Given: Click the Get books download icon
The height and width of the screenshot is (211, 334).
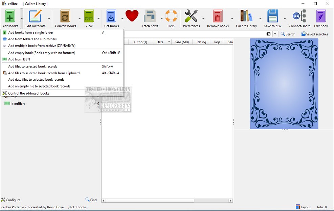Looking at the screenshot, I should 111,16.
